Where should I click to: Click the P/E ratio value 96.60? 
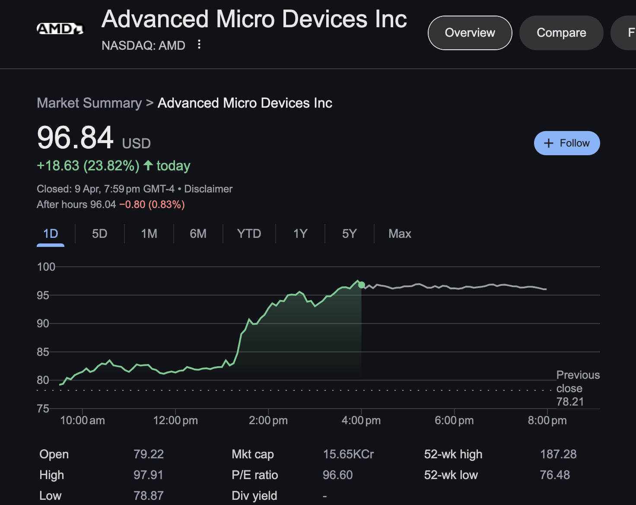pos(338,475)
